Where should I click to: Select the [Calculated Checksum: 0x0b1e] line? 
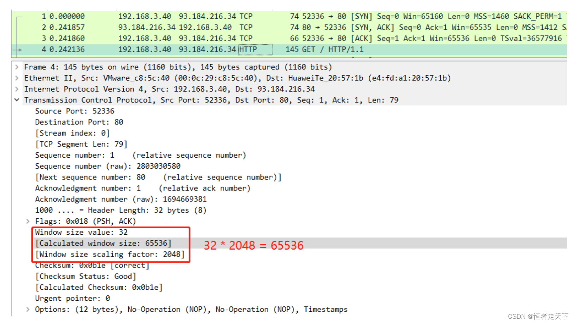click(x=99, y=287)
